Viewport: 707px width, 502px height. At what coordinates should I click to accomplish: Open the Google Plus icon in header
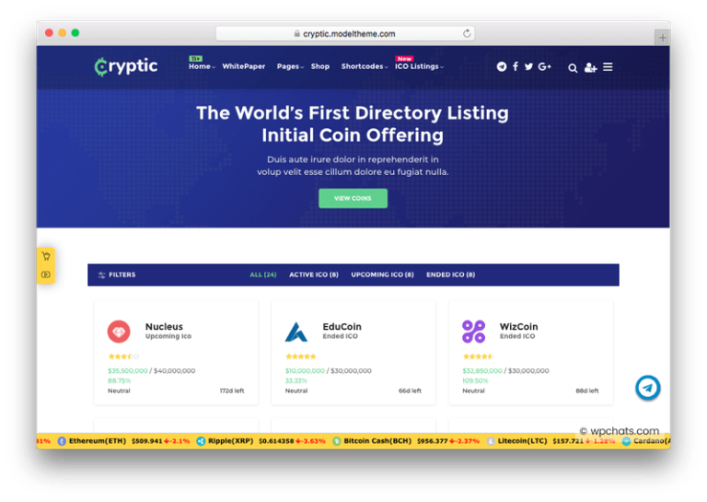click(545, 66)
